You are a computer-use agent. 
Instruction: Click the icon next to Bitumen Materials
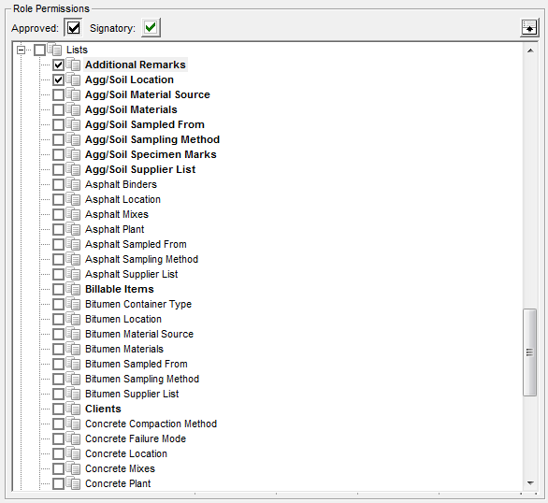pos(73,349)
